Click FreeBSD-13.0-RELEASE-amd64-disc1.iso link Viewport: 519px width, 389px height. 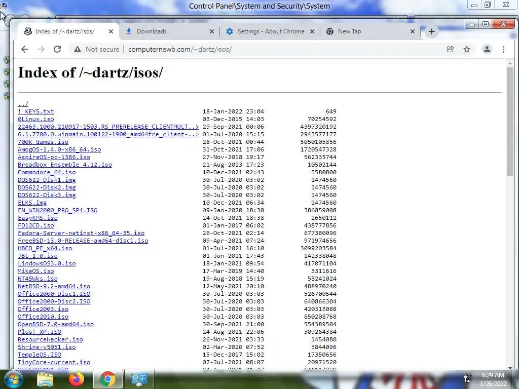point(83,241)
